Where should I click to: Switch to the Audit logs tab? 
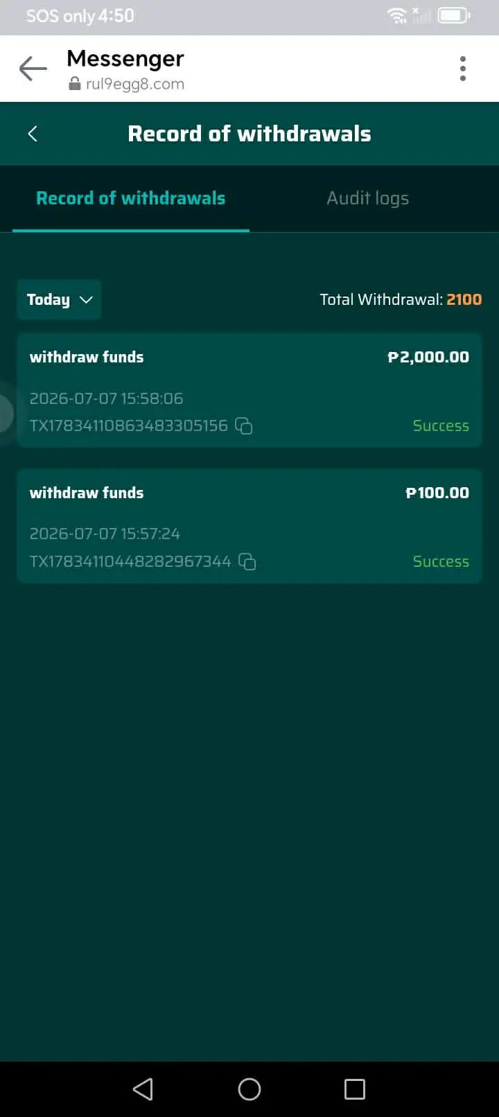click(368, 198)
